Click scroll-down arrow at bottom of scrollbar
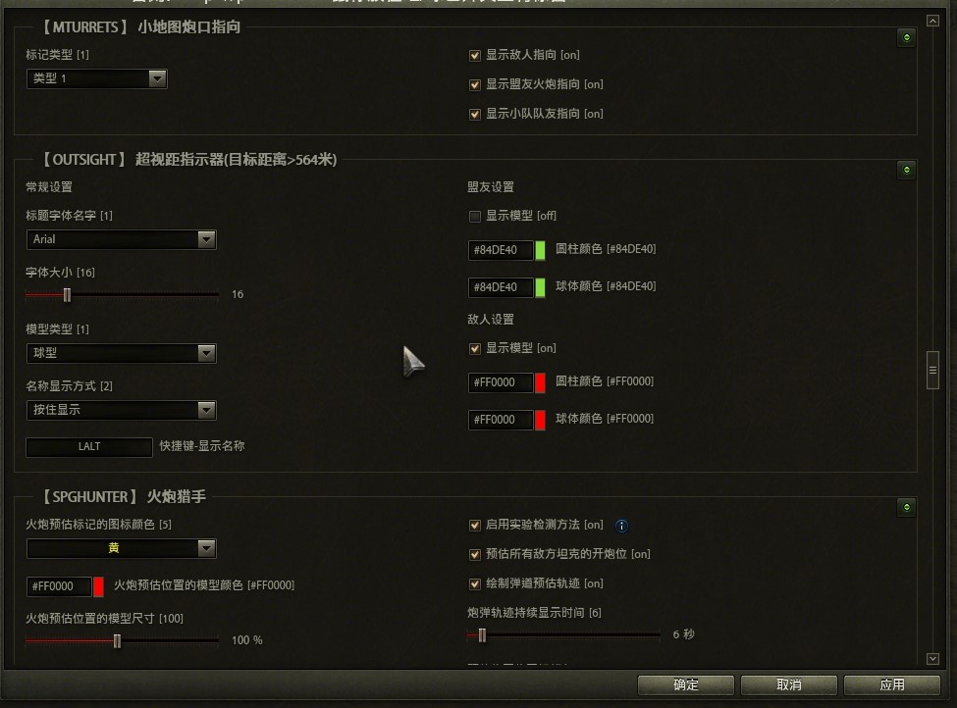Screen dimensions: 957x708 click(932, 659)
